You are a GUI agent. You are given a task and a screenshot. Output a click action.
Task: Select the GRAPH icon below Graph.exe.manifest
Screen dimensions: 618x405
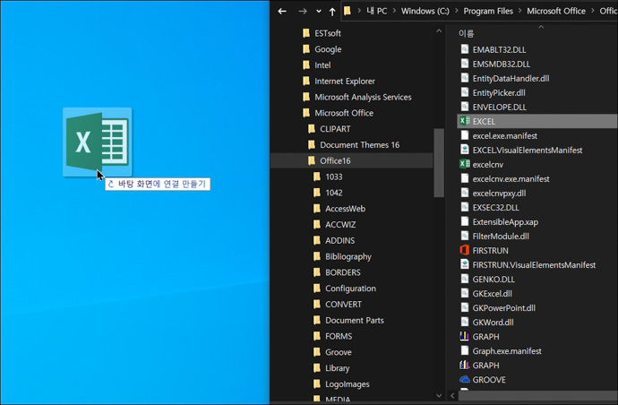coord(465,365)
